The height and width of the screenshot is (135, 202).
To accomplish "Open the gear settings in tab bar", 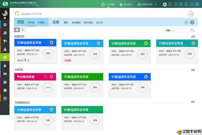I will [192, 22].
